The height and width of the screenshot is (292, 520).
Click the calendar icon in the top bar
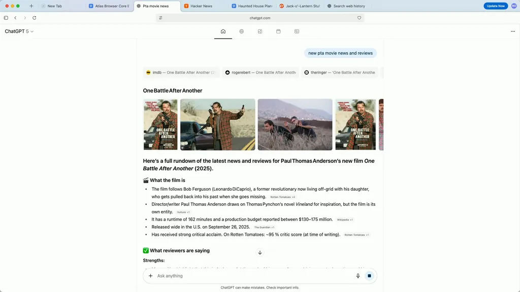(278, 31)
